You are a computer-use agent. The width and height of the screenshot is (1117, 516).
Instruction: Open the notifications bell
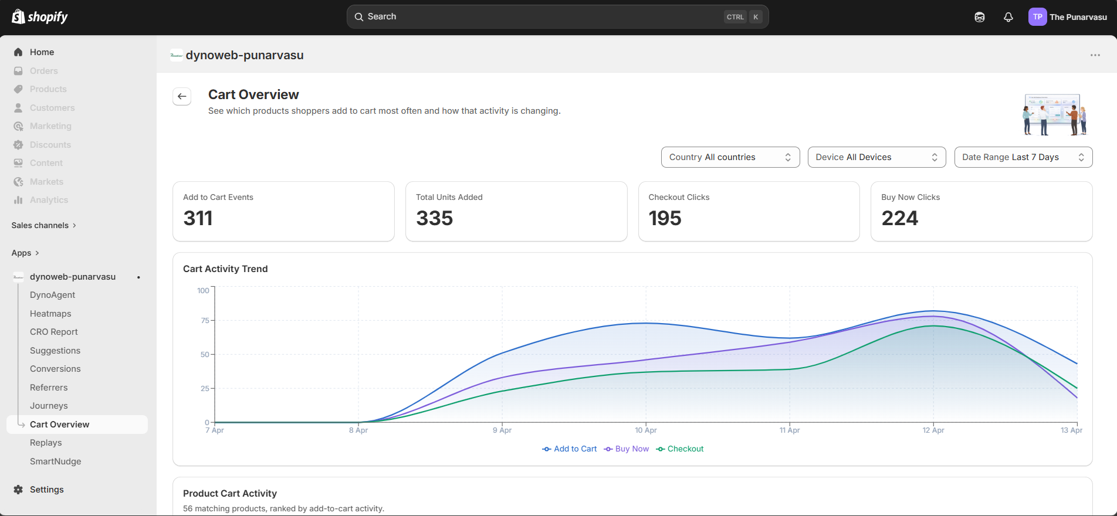(1008, 17)
